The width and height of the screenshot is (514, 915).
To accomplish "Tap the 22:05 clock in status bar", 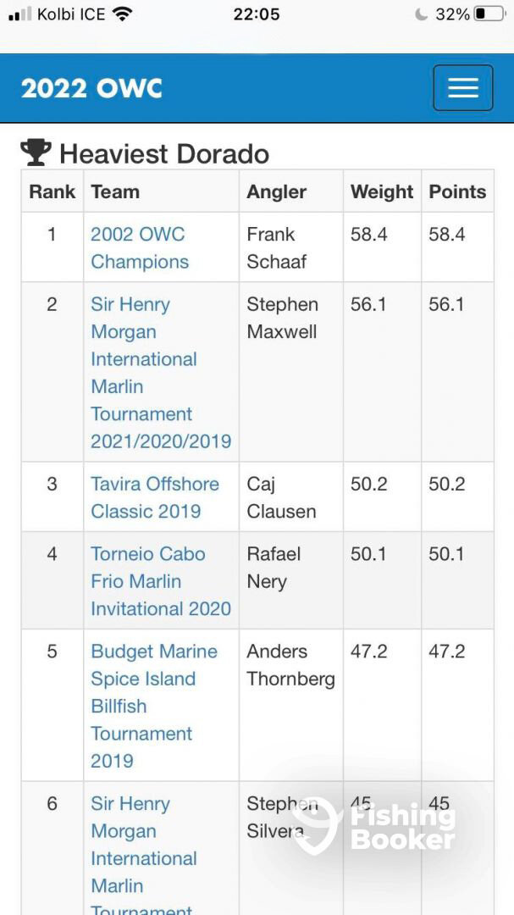I will [256, 14].
